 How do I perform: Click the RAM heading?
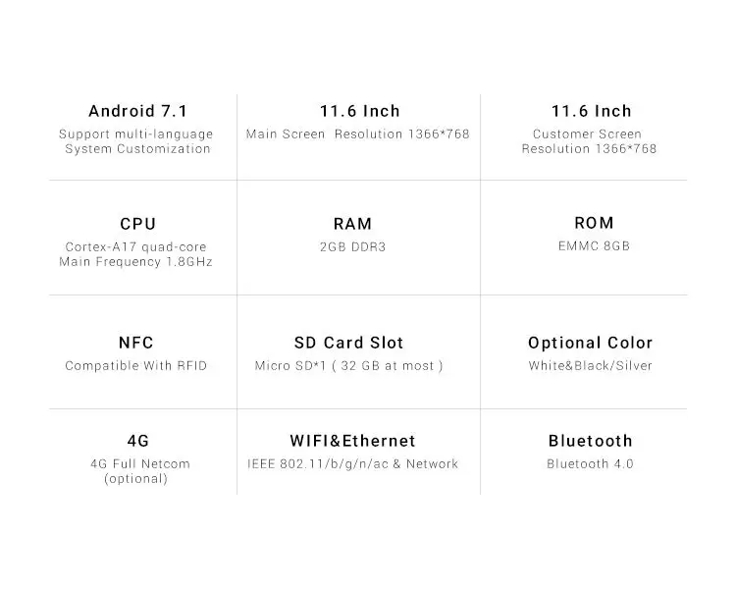[353, 224]
